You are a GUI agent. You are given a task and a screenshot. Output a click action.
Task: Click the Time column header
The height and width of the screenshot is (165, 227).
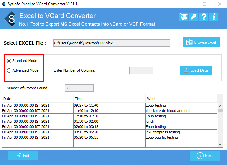pos(109,99)
